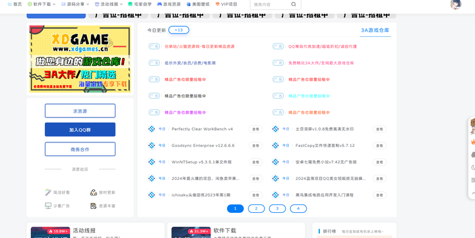The width and height of the screenshot is (475, 238).
Task: Click the 按时更新 icon
Action: tap(94, 193)
